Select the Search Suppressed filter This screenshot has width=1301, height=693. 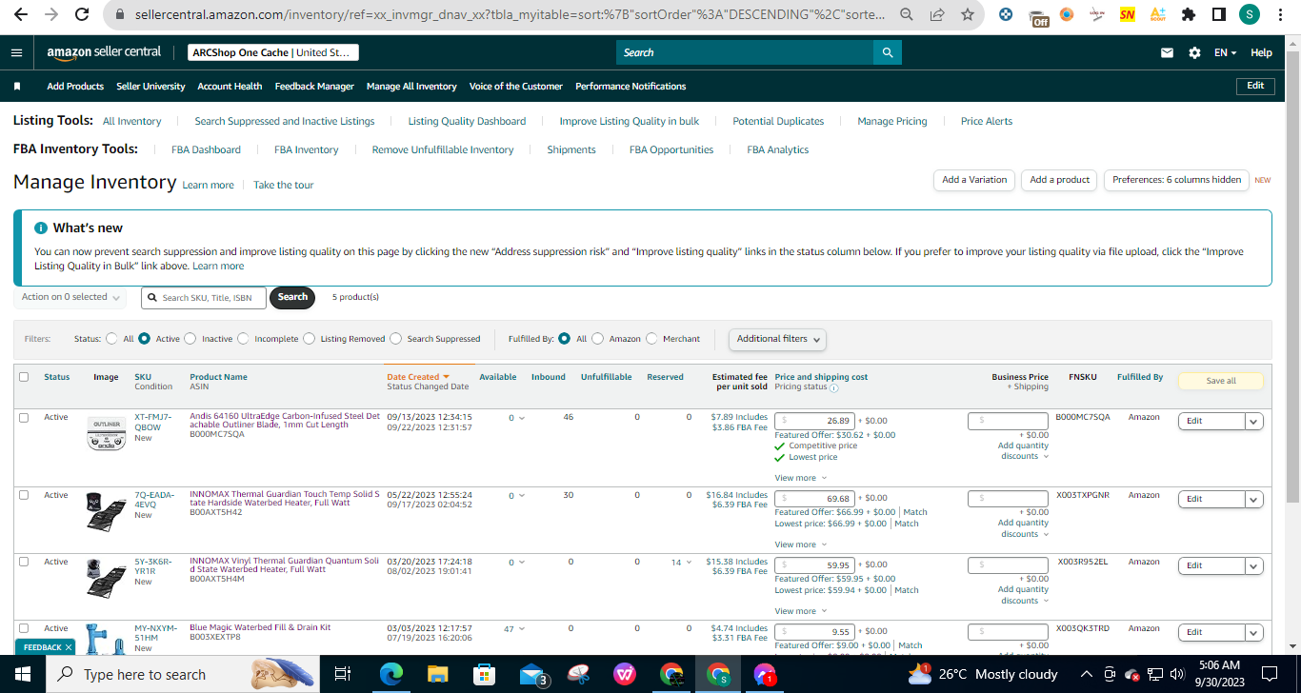(x=395, y=338)
